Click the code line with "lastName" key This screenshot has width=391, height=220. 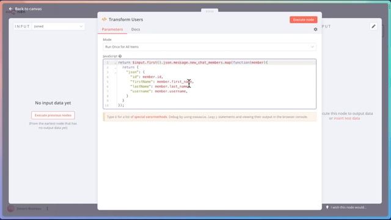coord(160,87)
